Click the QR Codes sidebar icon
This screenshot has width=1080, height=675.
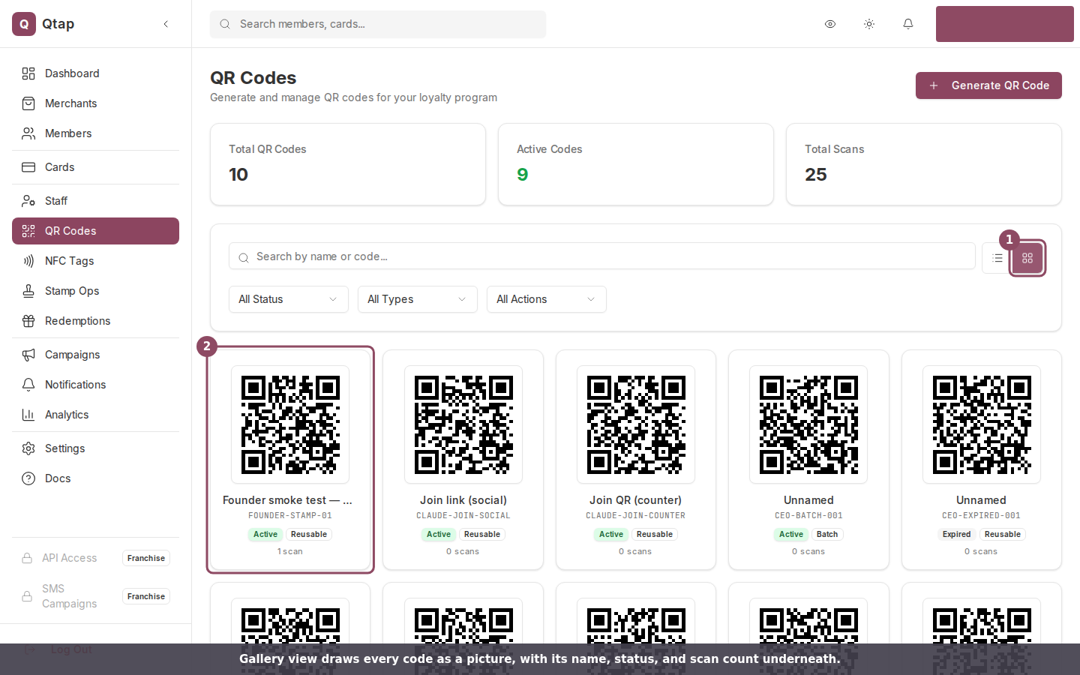pyautogui.click(x=28, y=231)
